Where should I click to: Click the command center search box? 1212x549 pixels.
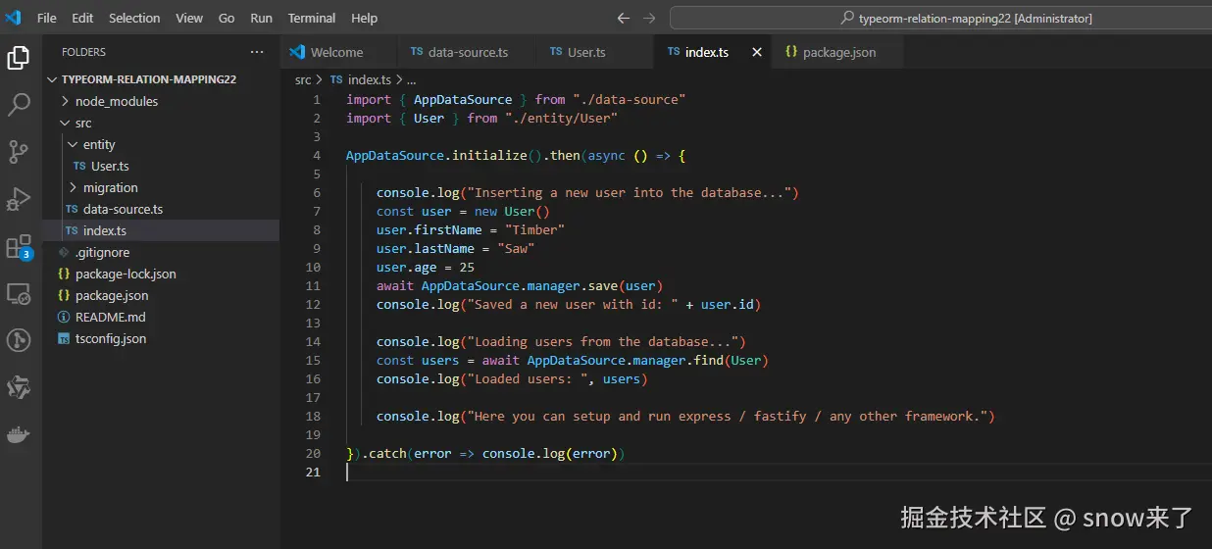939,19
